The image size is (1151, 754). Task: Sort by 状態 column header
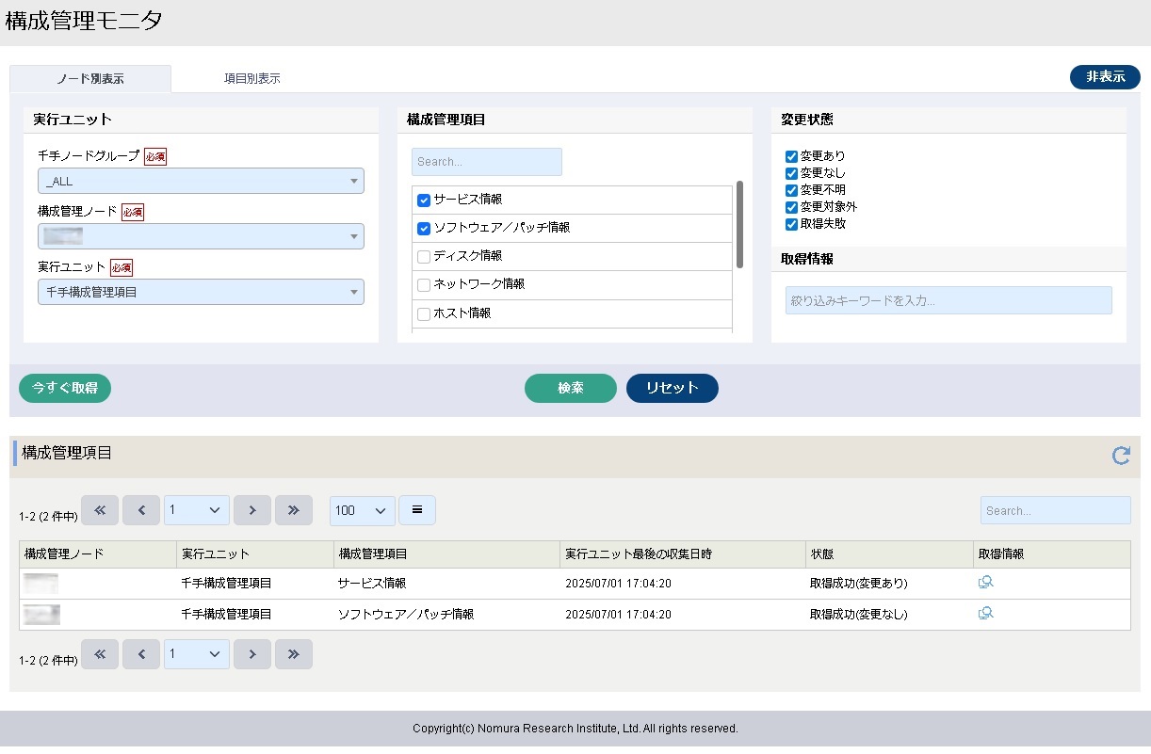[890, 554]
